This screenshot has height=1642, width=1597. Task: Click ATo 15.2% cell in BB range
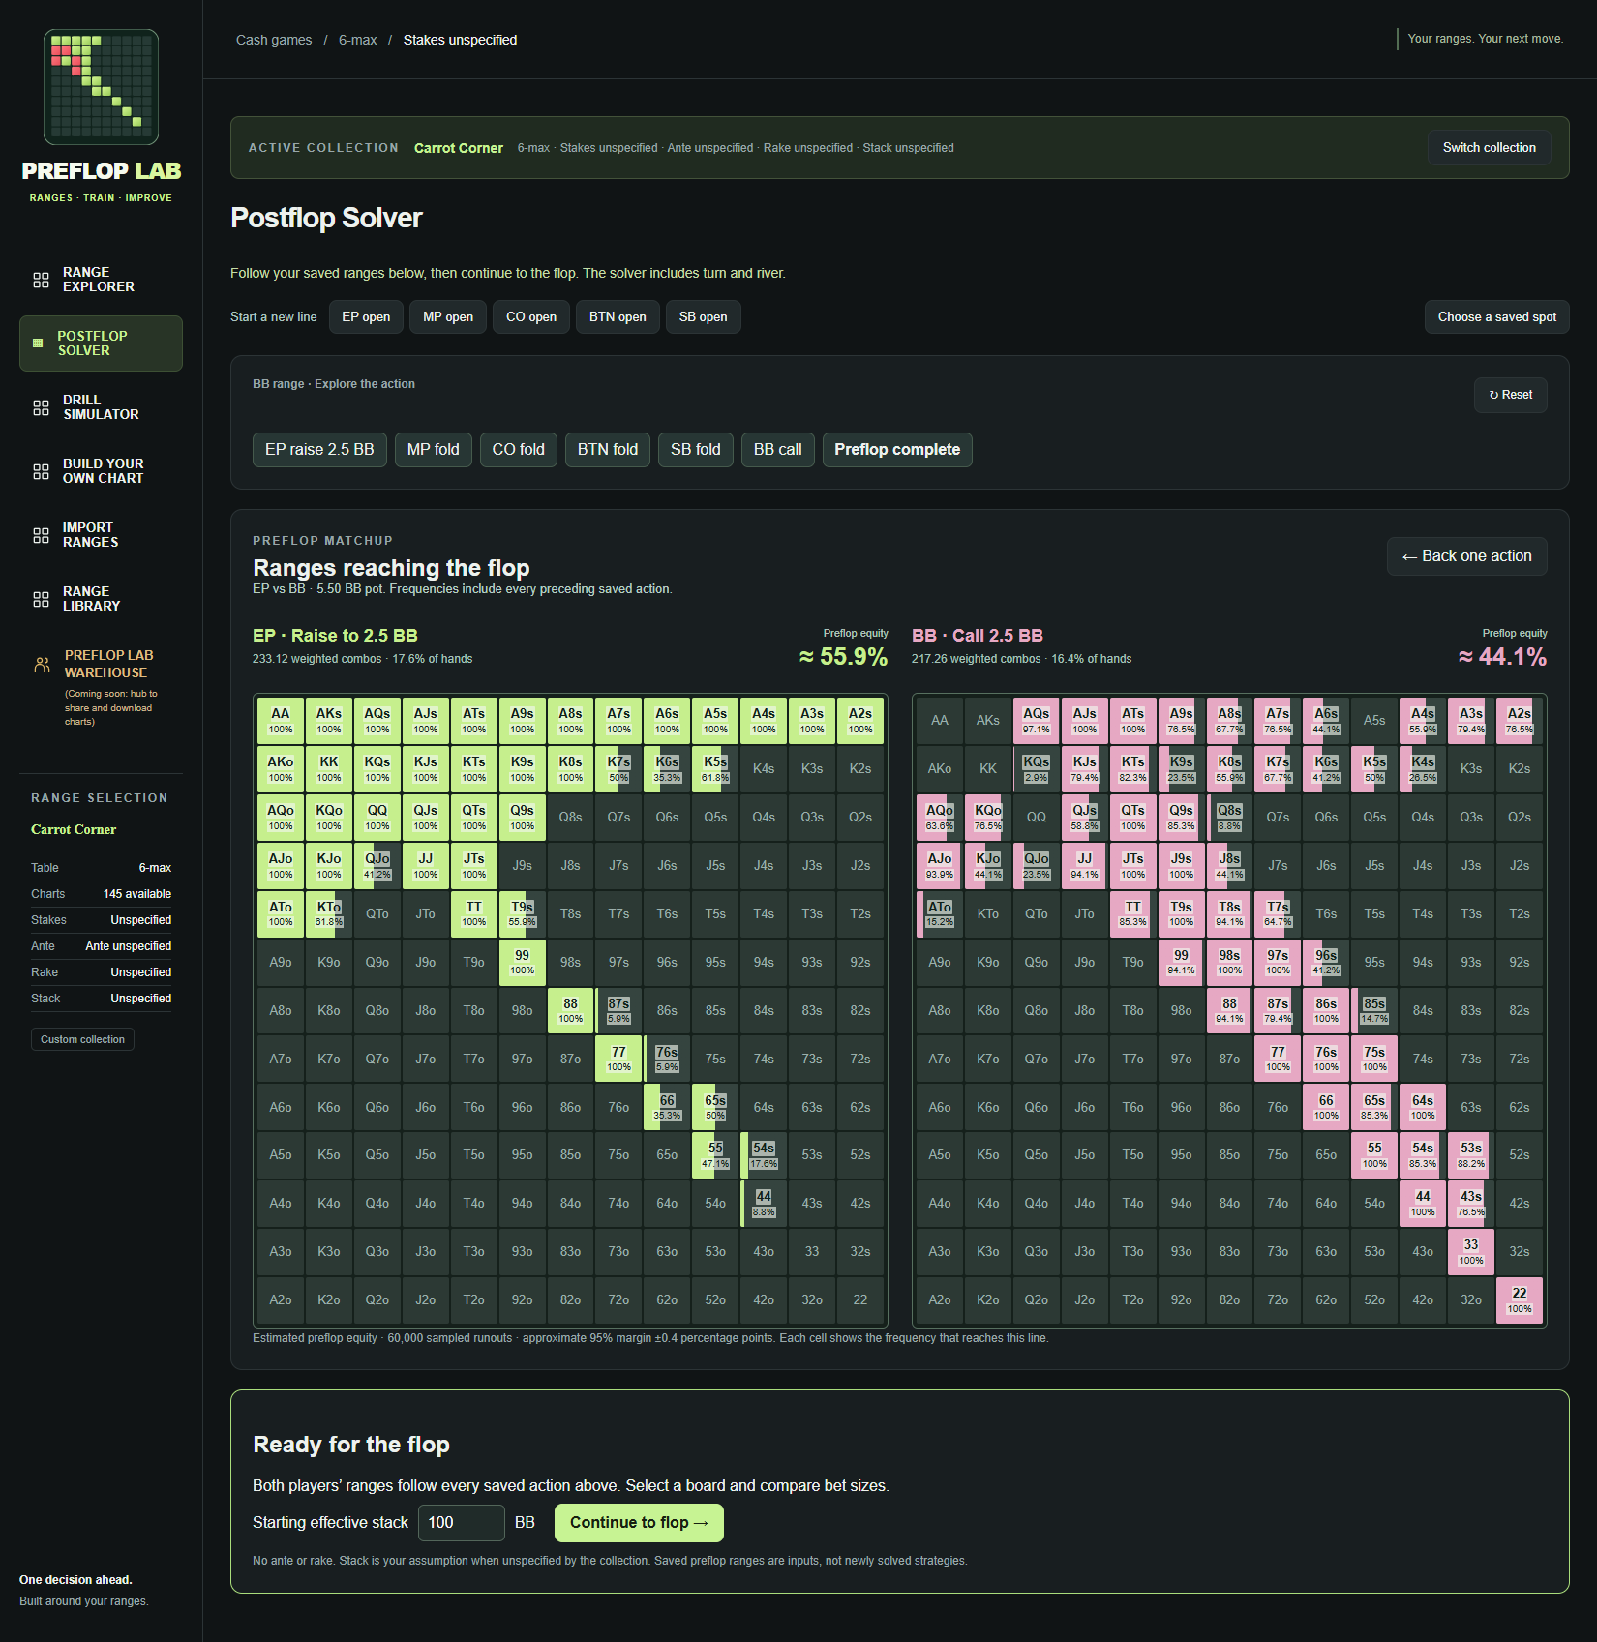click(x=939, y=913)
